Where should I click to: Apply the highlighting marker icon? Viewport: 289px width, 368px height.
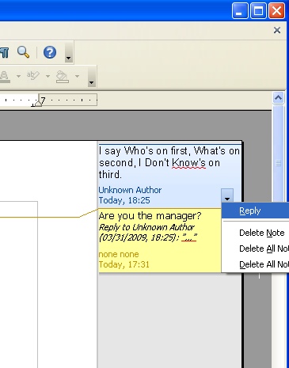pos(33,76)
